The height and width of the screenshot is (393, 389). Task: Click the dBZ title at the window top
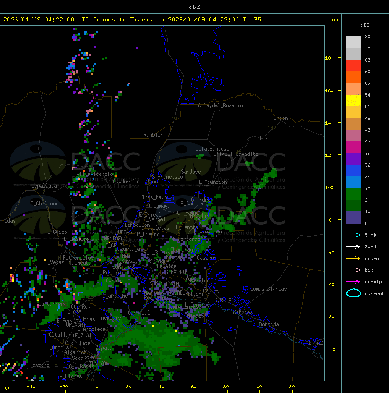tap(194, 7)
